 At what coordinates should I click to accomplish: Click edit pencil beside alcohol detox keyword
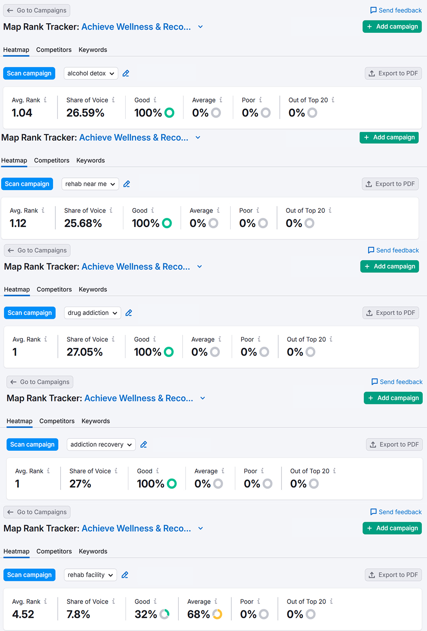pos(126,74)
